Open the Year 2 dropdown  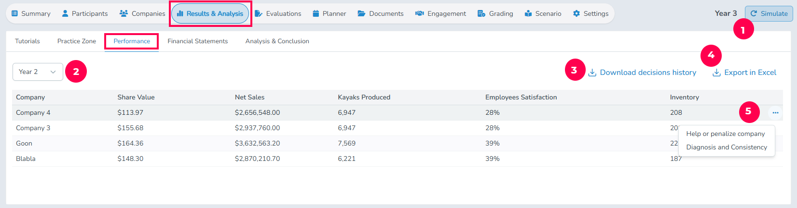pyautogui.click(x=38, y=72)
